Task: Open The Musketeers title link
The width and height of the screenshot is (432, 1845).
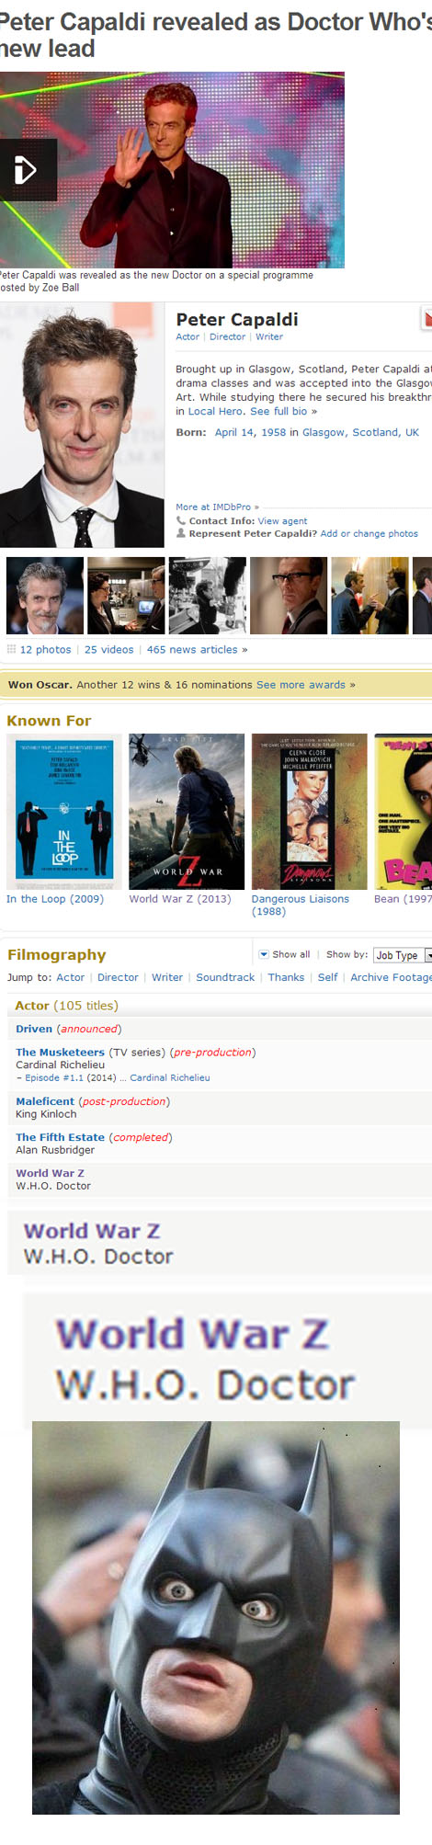Action: (60, 1052)
